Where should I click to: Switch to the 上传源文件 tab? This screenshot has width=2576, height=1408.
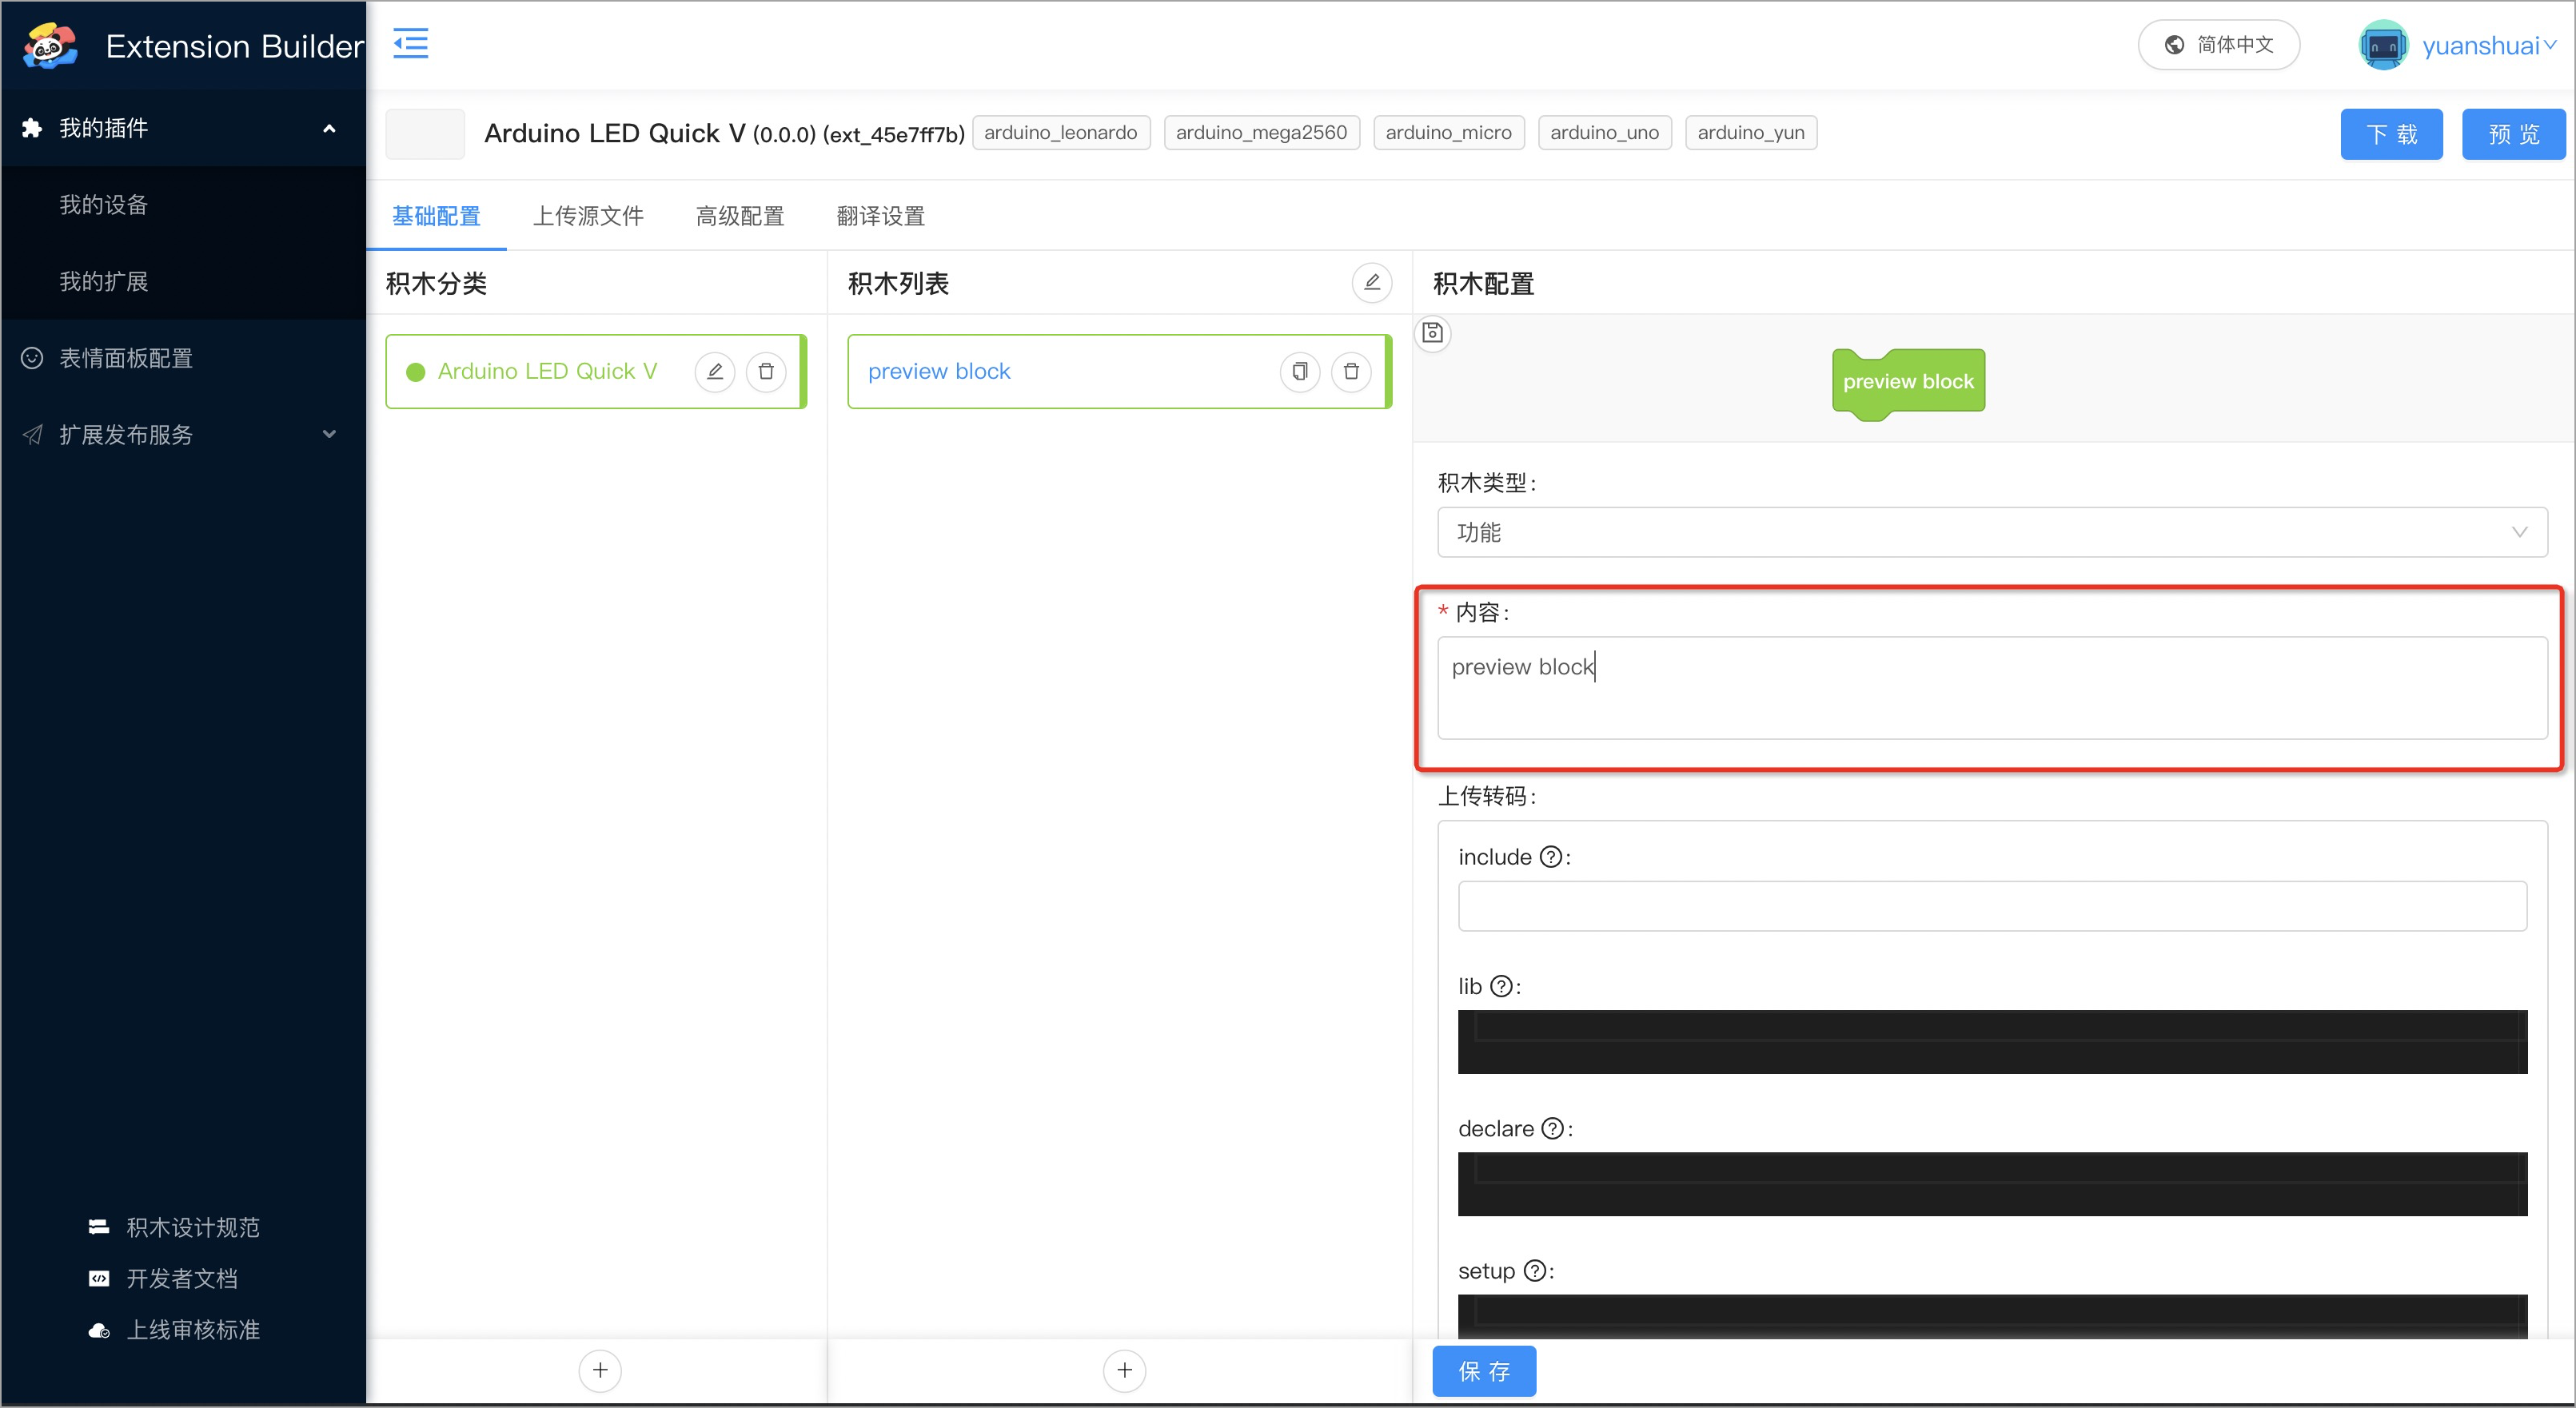click(x=588, y=216)
